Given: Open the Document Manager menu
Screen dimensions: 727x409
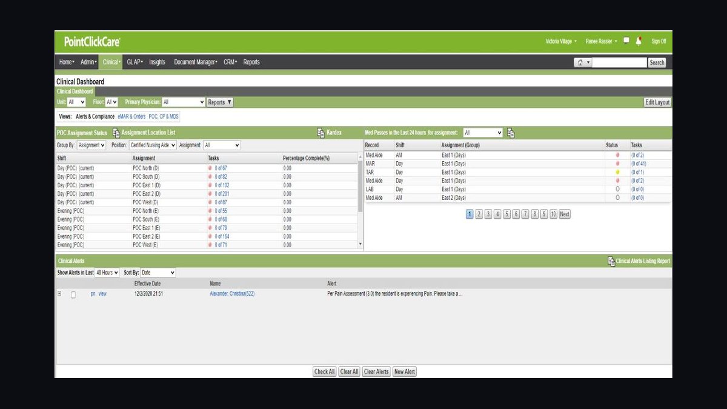Looking at the screenshot, I should tap(196, 62).
